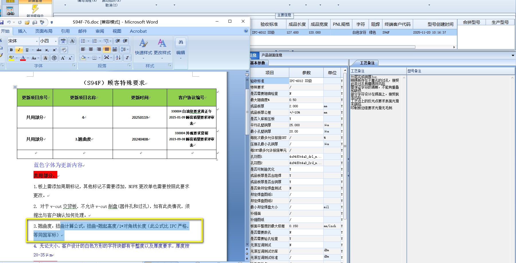Click the numbered list icon
The height and width of the screenshot is (263, 516).
(95, 41)
